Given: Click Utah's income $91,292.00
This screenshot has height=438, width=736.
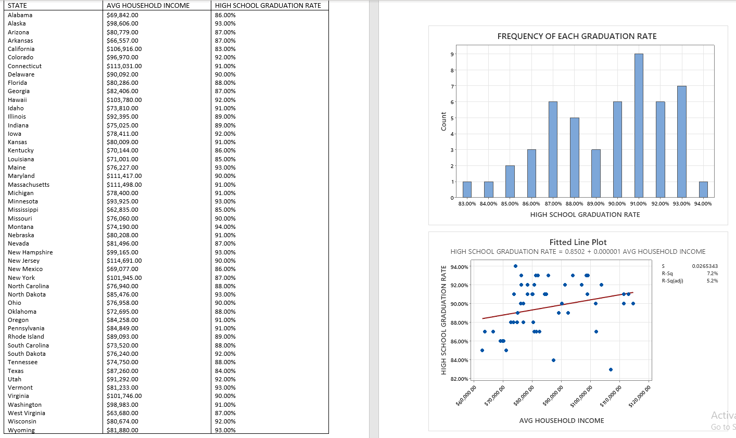Looking at the screenshot, I should [123, 379].
